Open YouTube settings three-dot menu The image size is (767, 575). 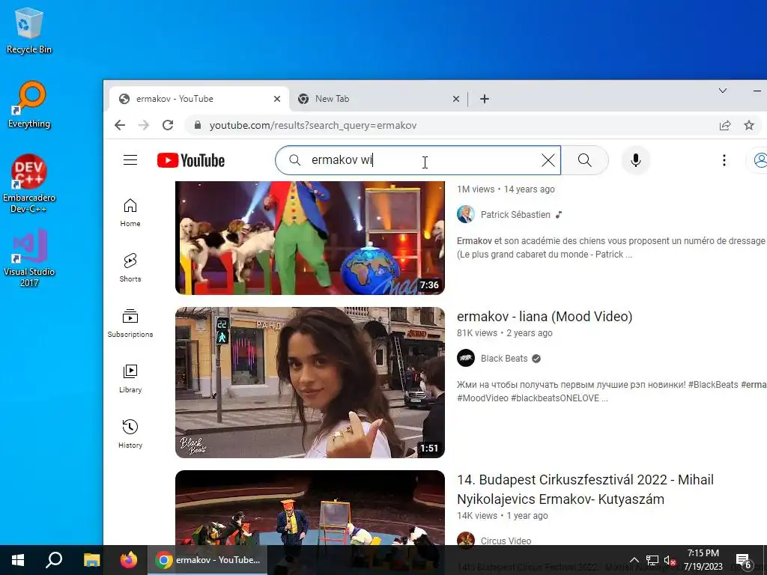pyautogui.click(x=724, y=160)
